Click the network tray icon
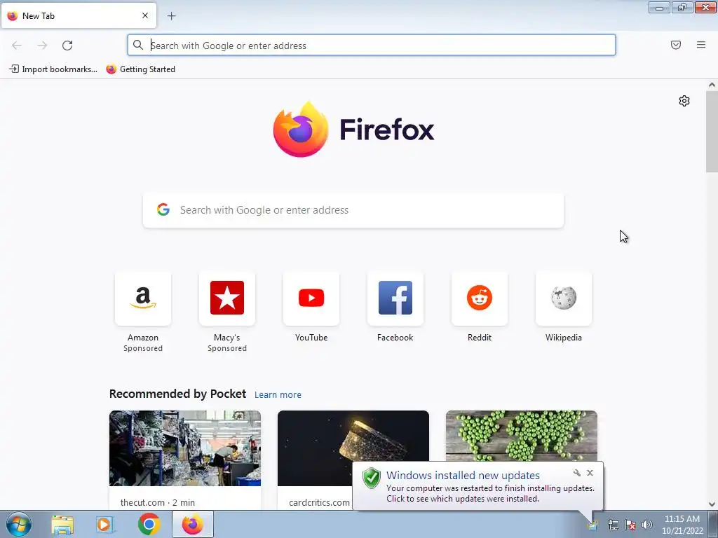This screenshot has width=718, height=538. pyautogui.click(x=613, y=525)
